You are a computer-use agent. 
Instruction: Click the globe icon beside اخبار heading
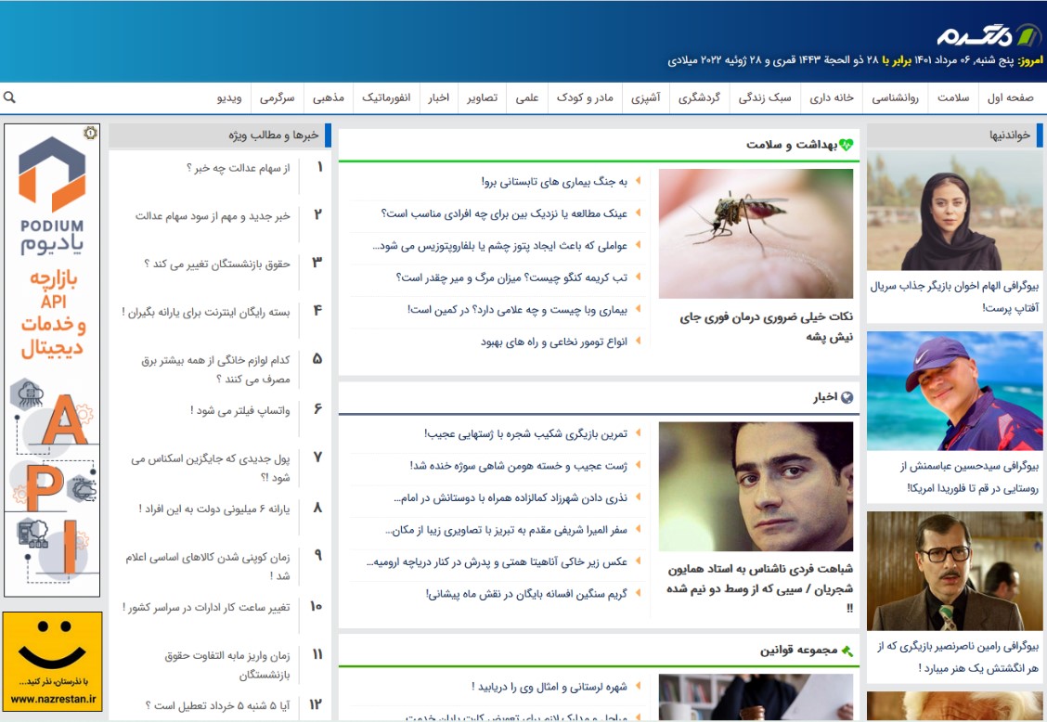(x=847, y=397)
